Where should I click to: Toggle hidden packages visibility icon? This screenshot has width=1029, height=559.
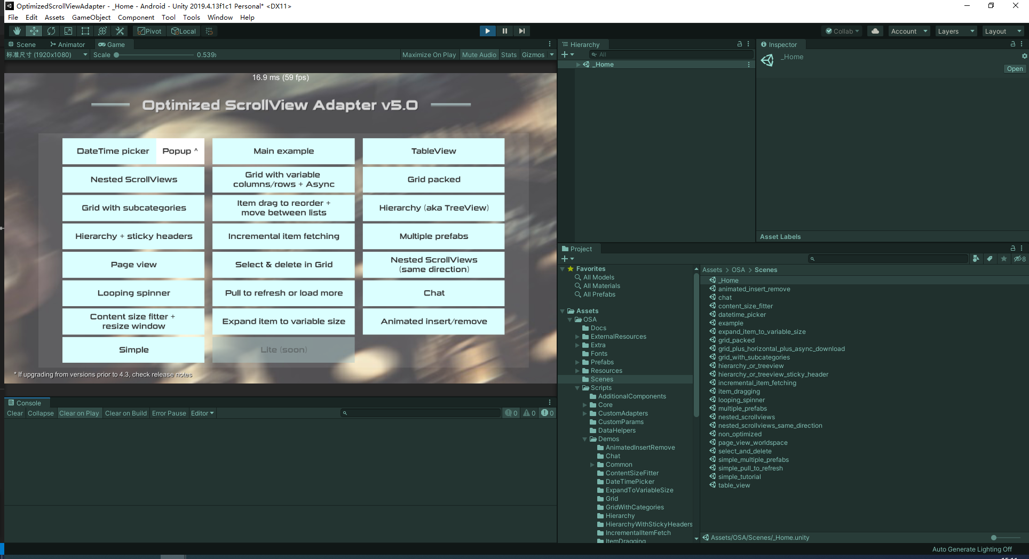pos(1020,259)
